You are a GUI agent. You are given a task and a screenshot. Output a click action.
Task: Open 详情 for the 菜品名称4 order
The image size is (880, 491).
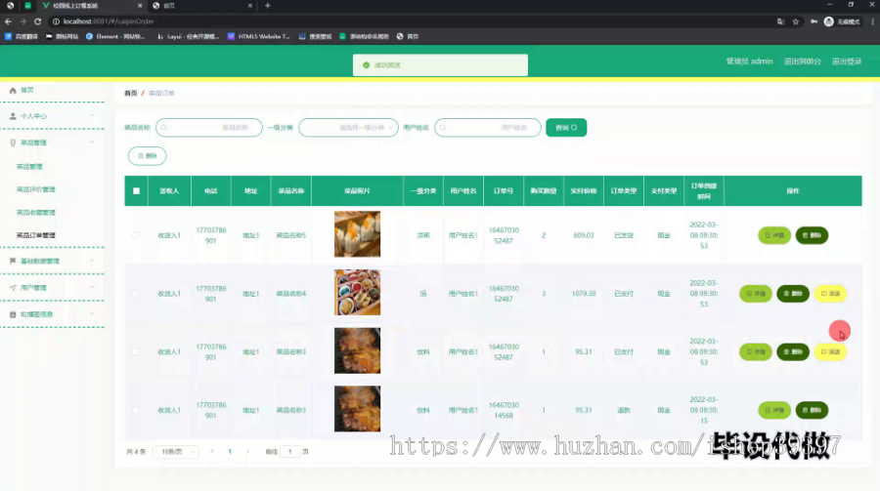(x=756, y=294)
